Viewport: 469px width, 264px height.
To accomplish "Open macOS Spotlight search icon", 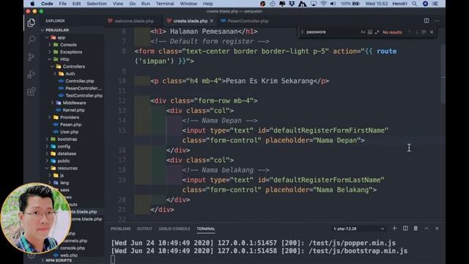I will 414,4.
